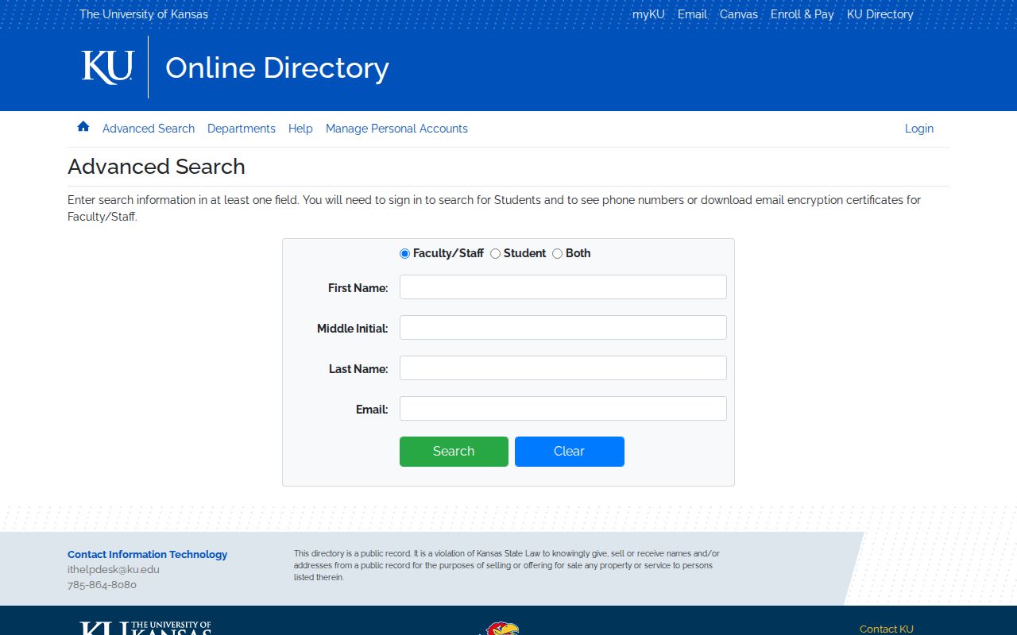This screenshot has height=635, width=1017.
Task: Select the Faculty/Staff radio button
Action: point(404,254)
